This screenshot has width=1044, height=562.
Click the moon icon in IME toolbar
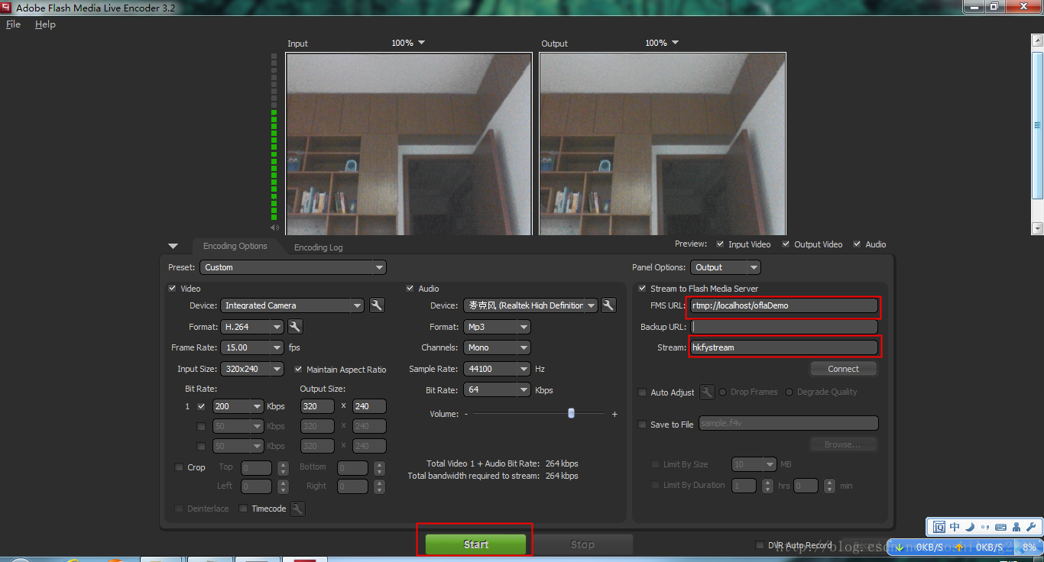point(970,527)
